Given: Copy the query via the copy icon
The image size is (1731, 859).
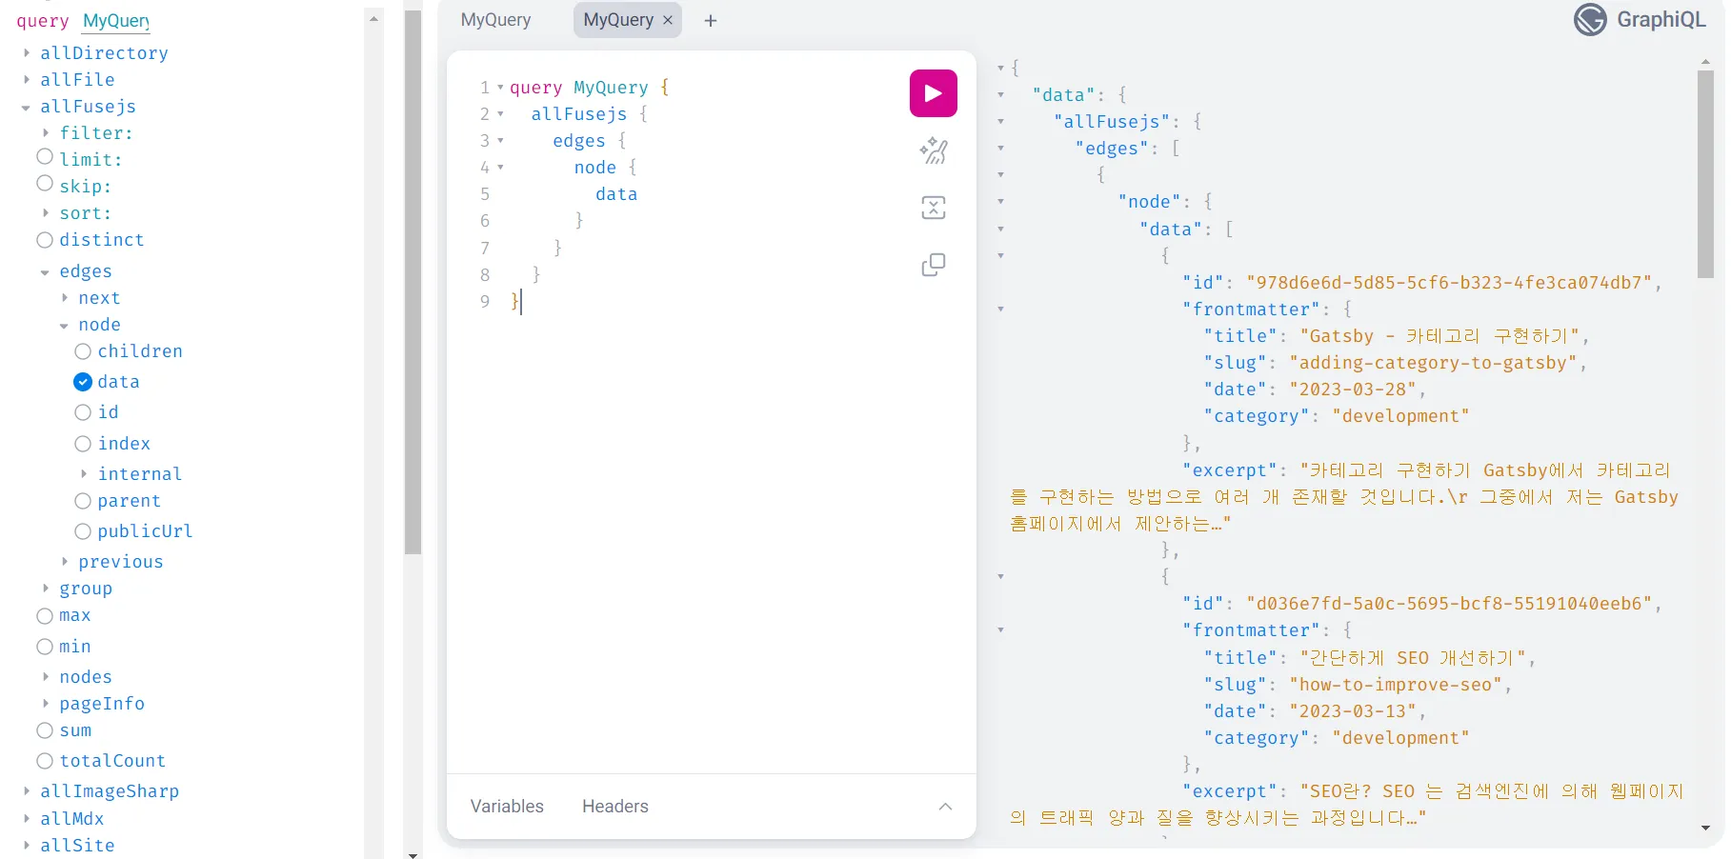Looking at the screenshot, I should click(x=932, y=265).
